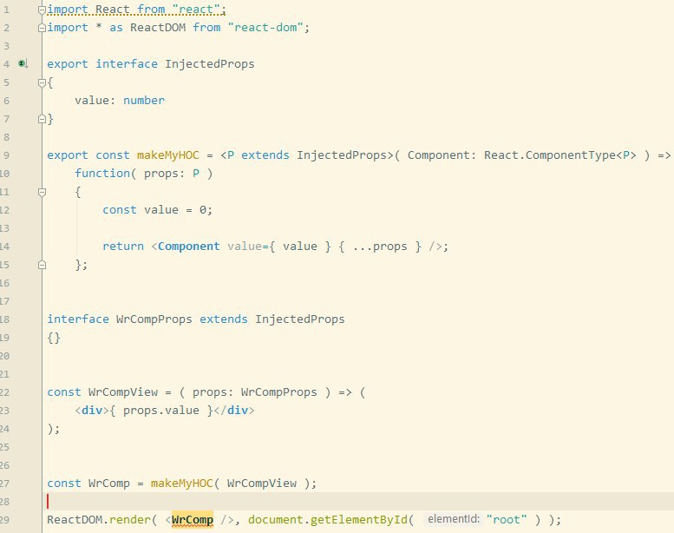Click ReactDOM in the import statement
The image size is (674, 533).
point(158,28)
